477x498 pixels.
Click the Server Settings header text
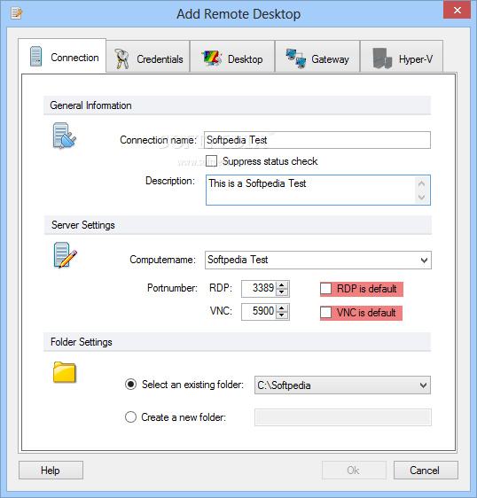tap(83, 225)
